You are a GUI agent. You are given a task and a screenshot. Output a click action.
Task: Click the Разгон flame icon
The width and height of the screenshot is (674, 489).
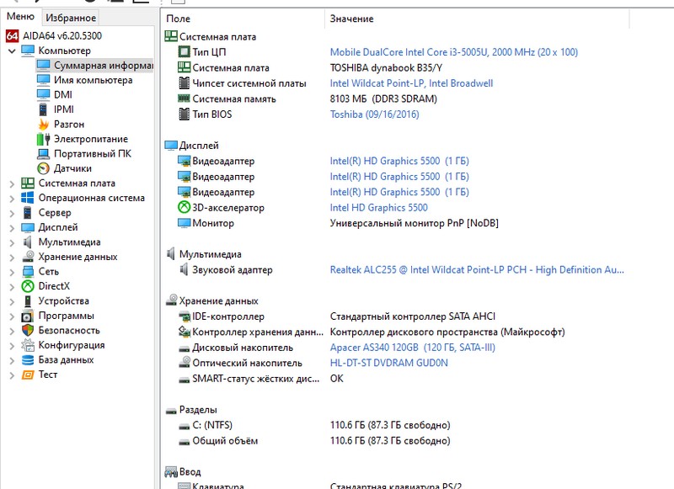coord(44,125)
